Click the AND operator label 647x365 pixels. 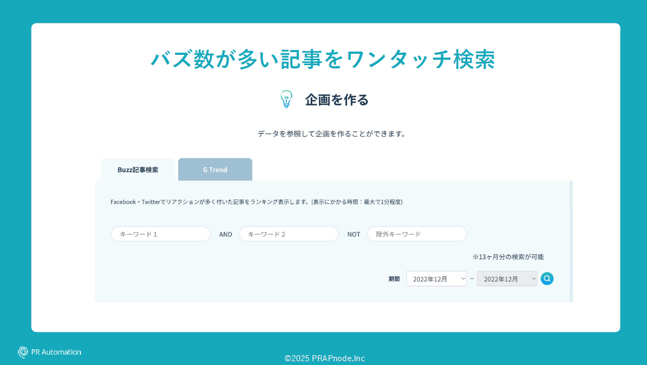[x=225, y=234]
